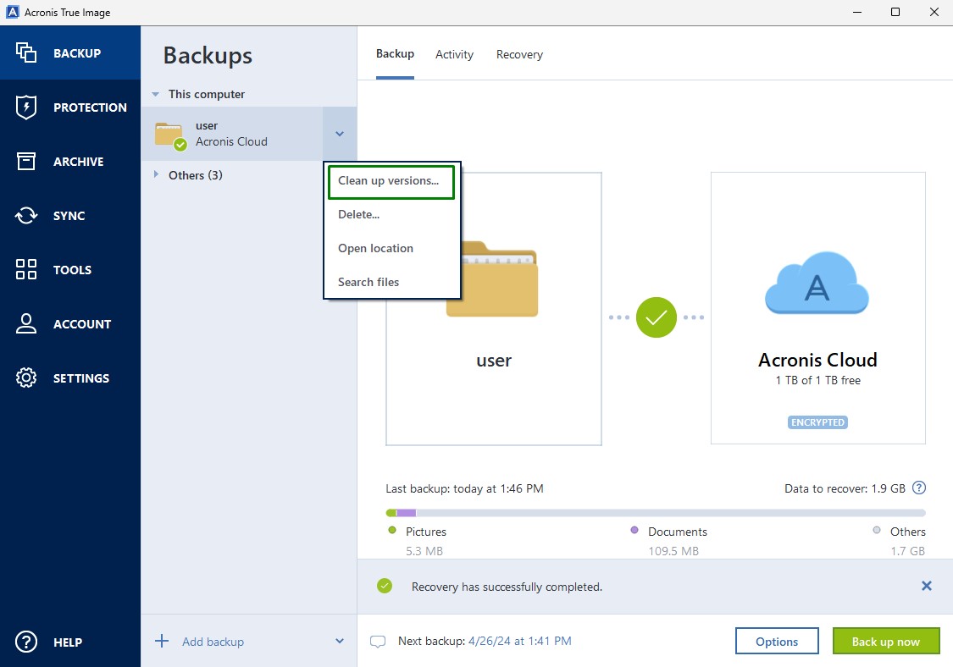953x667 pixels.
Task: Open the Tools section icon
Action: click(x=25, y=269)
